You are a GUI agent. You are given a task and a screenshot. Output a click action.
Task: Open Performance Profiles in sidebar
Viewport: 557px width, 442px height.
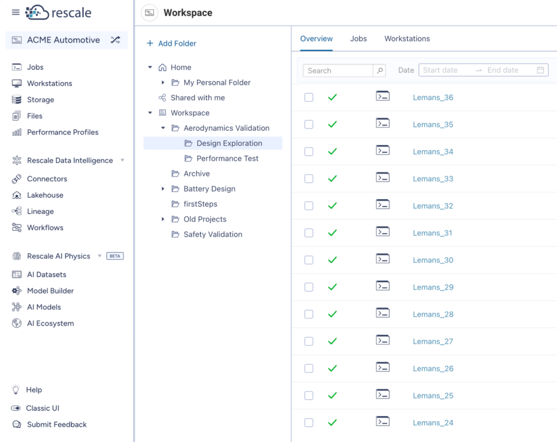coord(63,132)
